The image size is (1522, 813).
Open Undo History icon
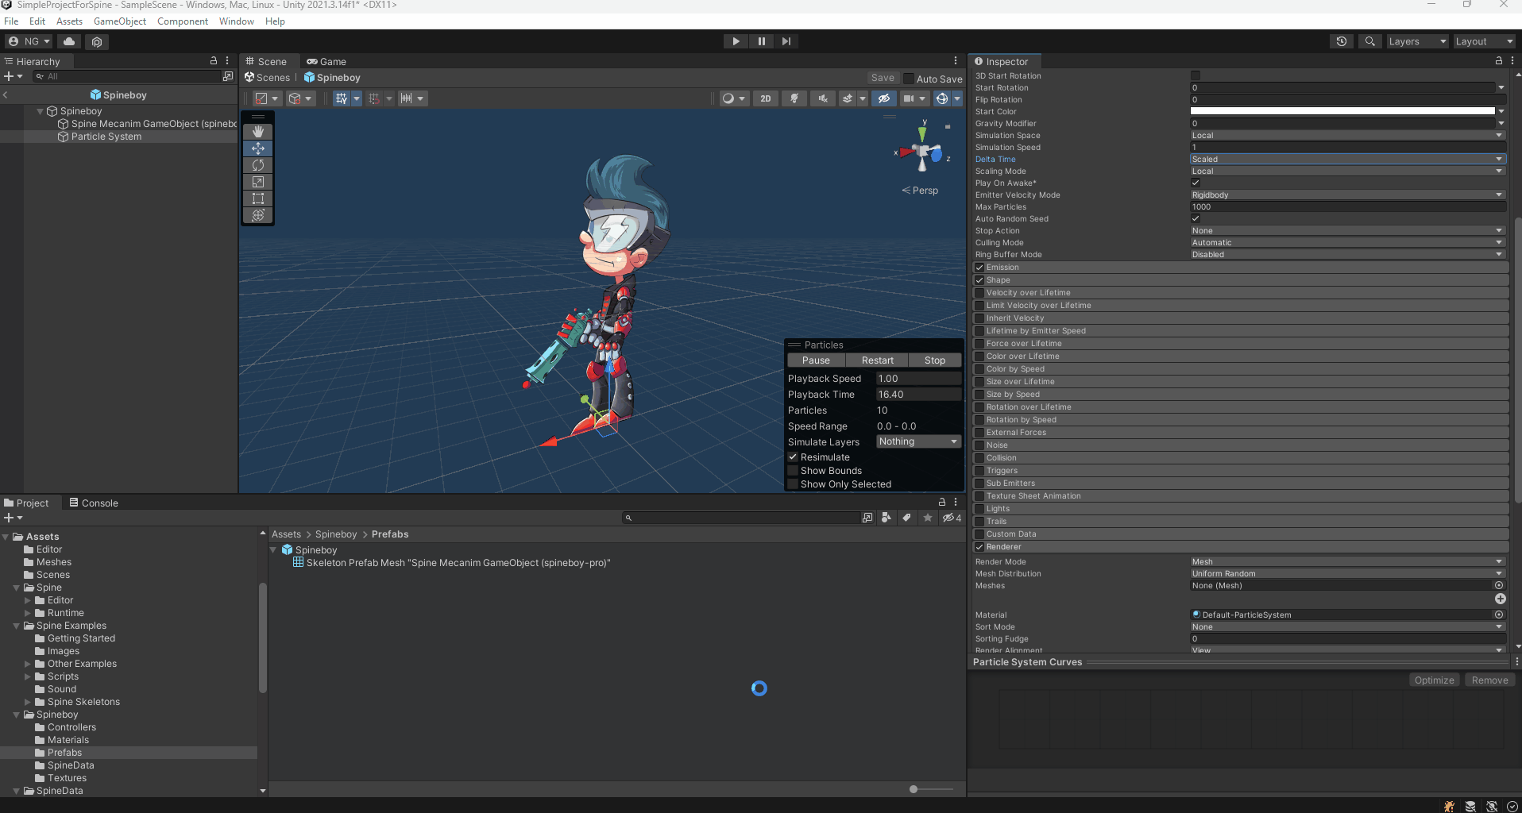pos(1342,41)
